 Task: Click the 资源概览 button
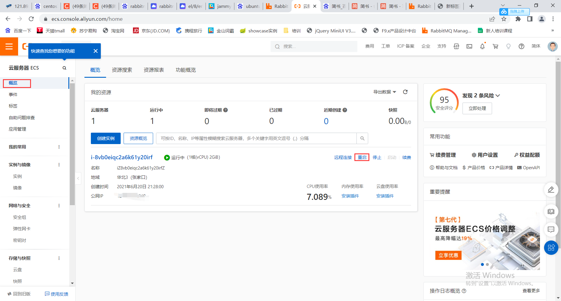point(138,139)
